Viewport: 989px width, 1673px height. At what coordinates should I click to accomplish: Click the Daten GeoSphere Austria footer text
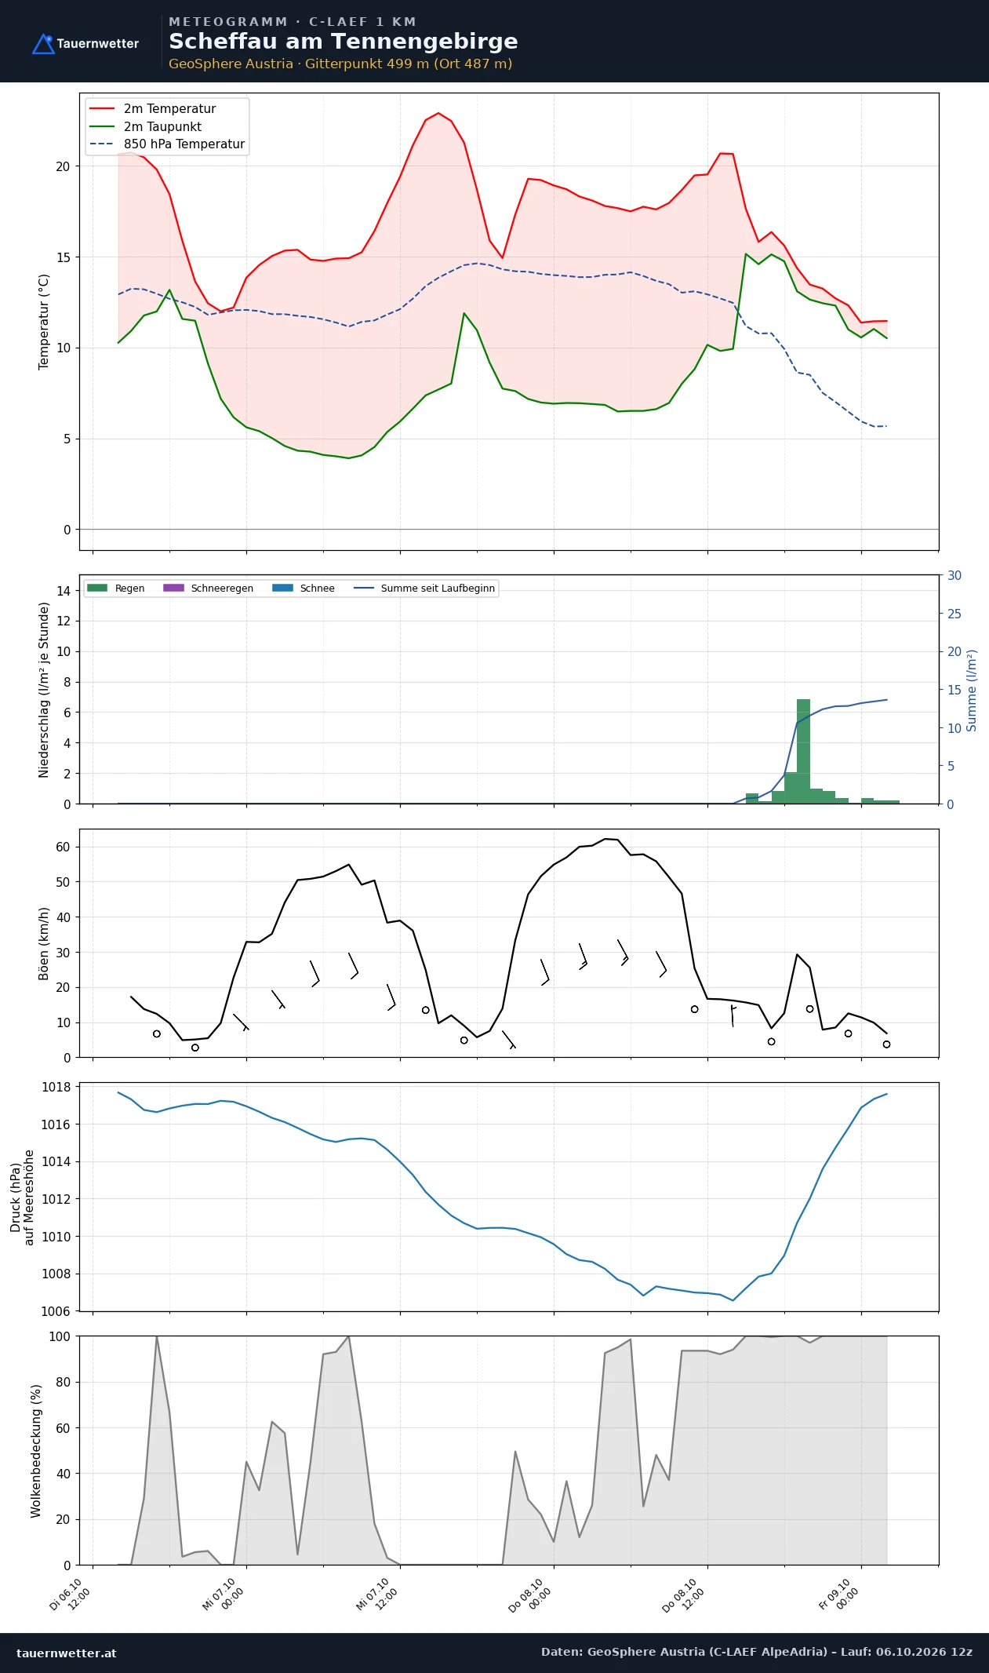click(757, 1652)
